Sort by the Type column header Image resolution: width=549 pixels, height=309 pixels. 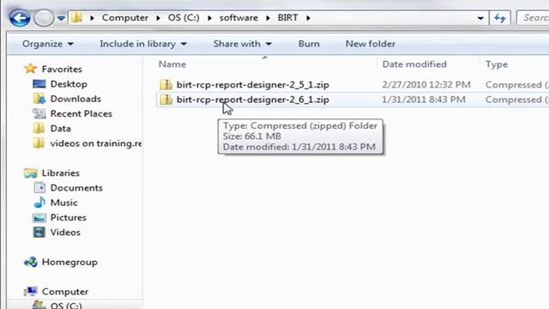tap(497, 64)
